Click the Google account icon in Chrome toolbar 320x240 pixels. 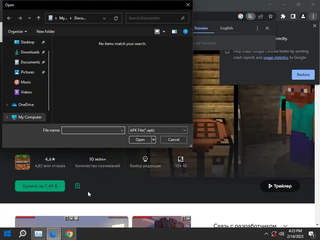click(x=241, y=16)
